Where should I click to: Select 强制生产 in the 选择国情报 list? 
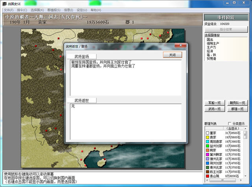[213, 43]
